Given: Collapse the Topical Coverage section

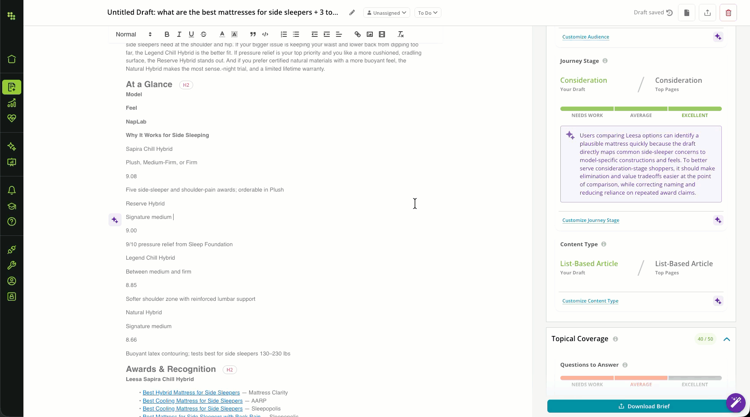Looking at the screenshot, I should click(727, 339).
